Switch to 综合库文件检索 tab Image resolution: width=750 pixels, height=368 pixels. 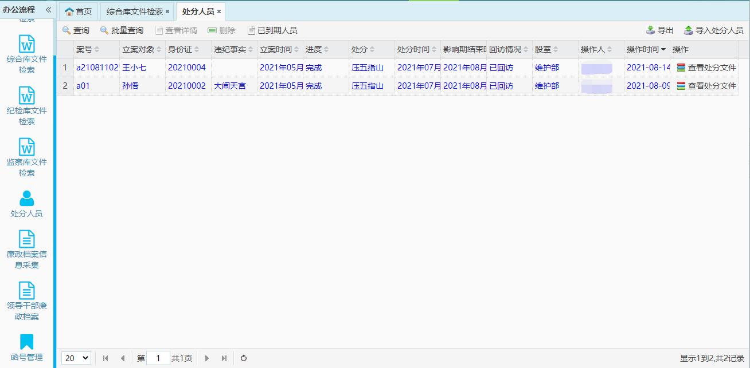pos(135,11)
